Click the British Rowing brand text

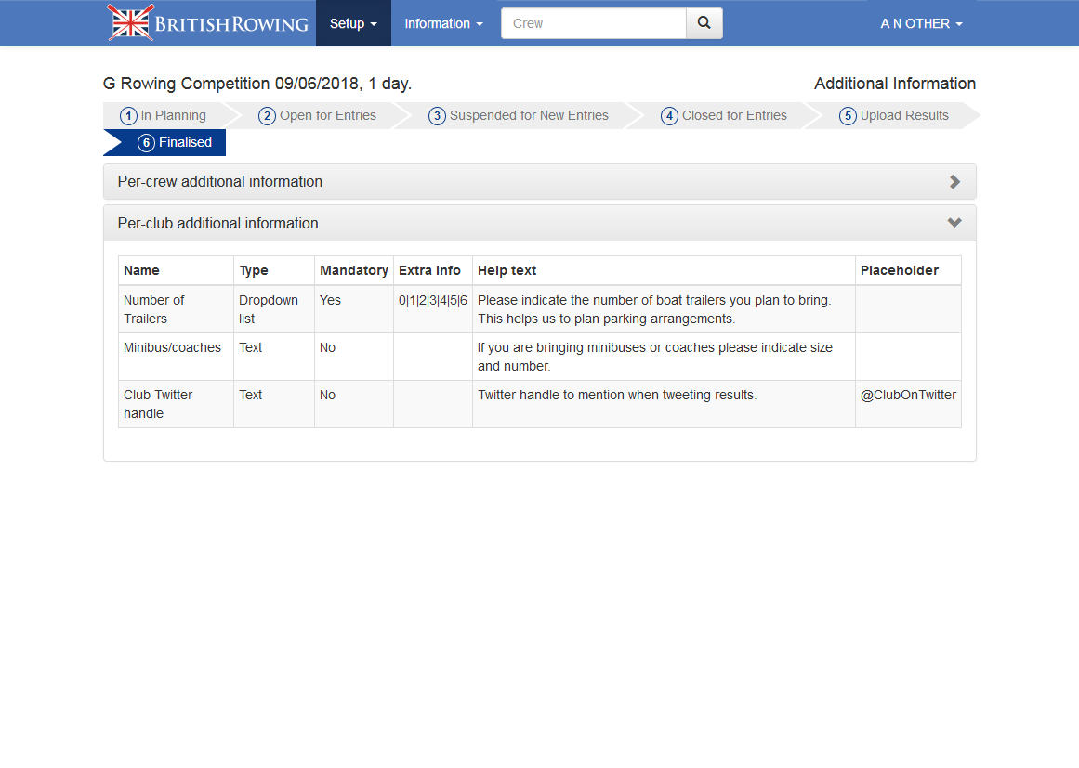click(x=231, y=24)
